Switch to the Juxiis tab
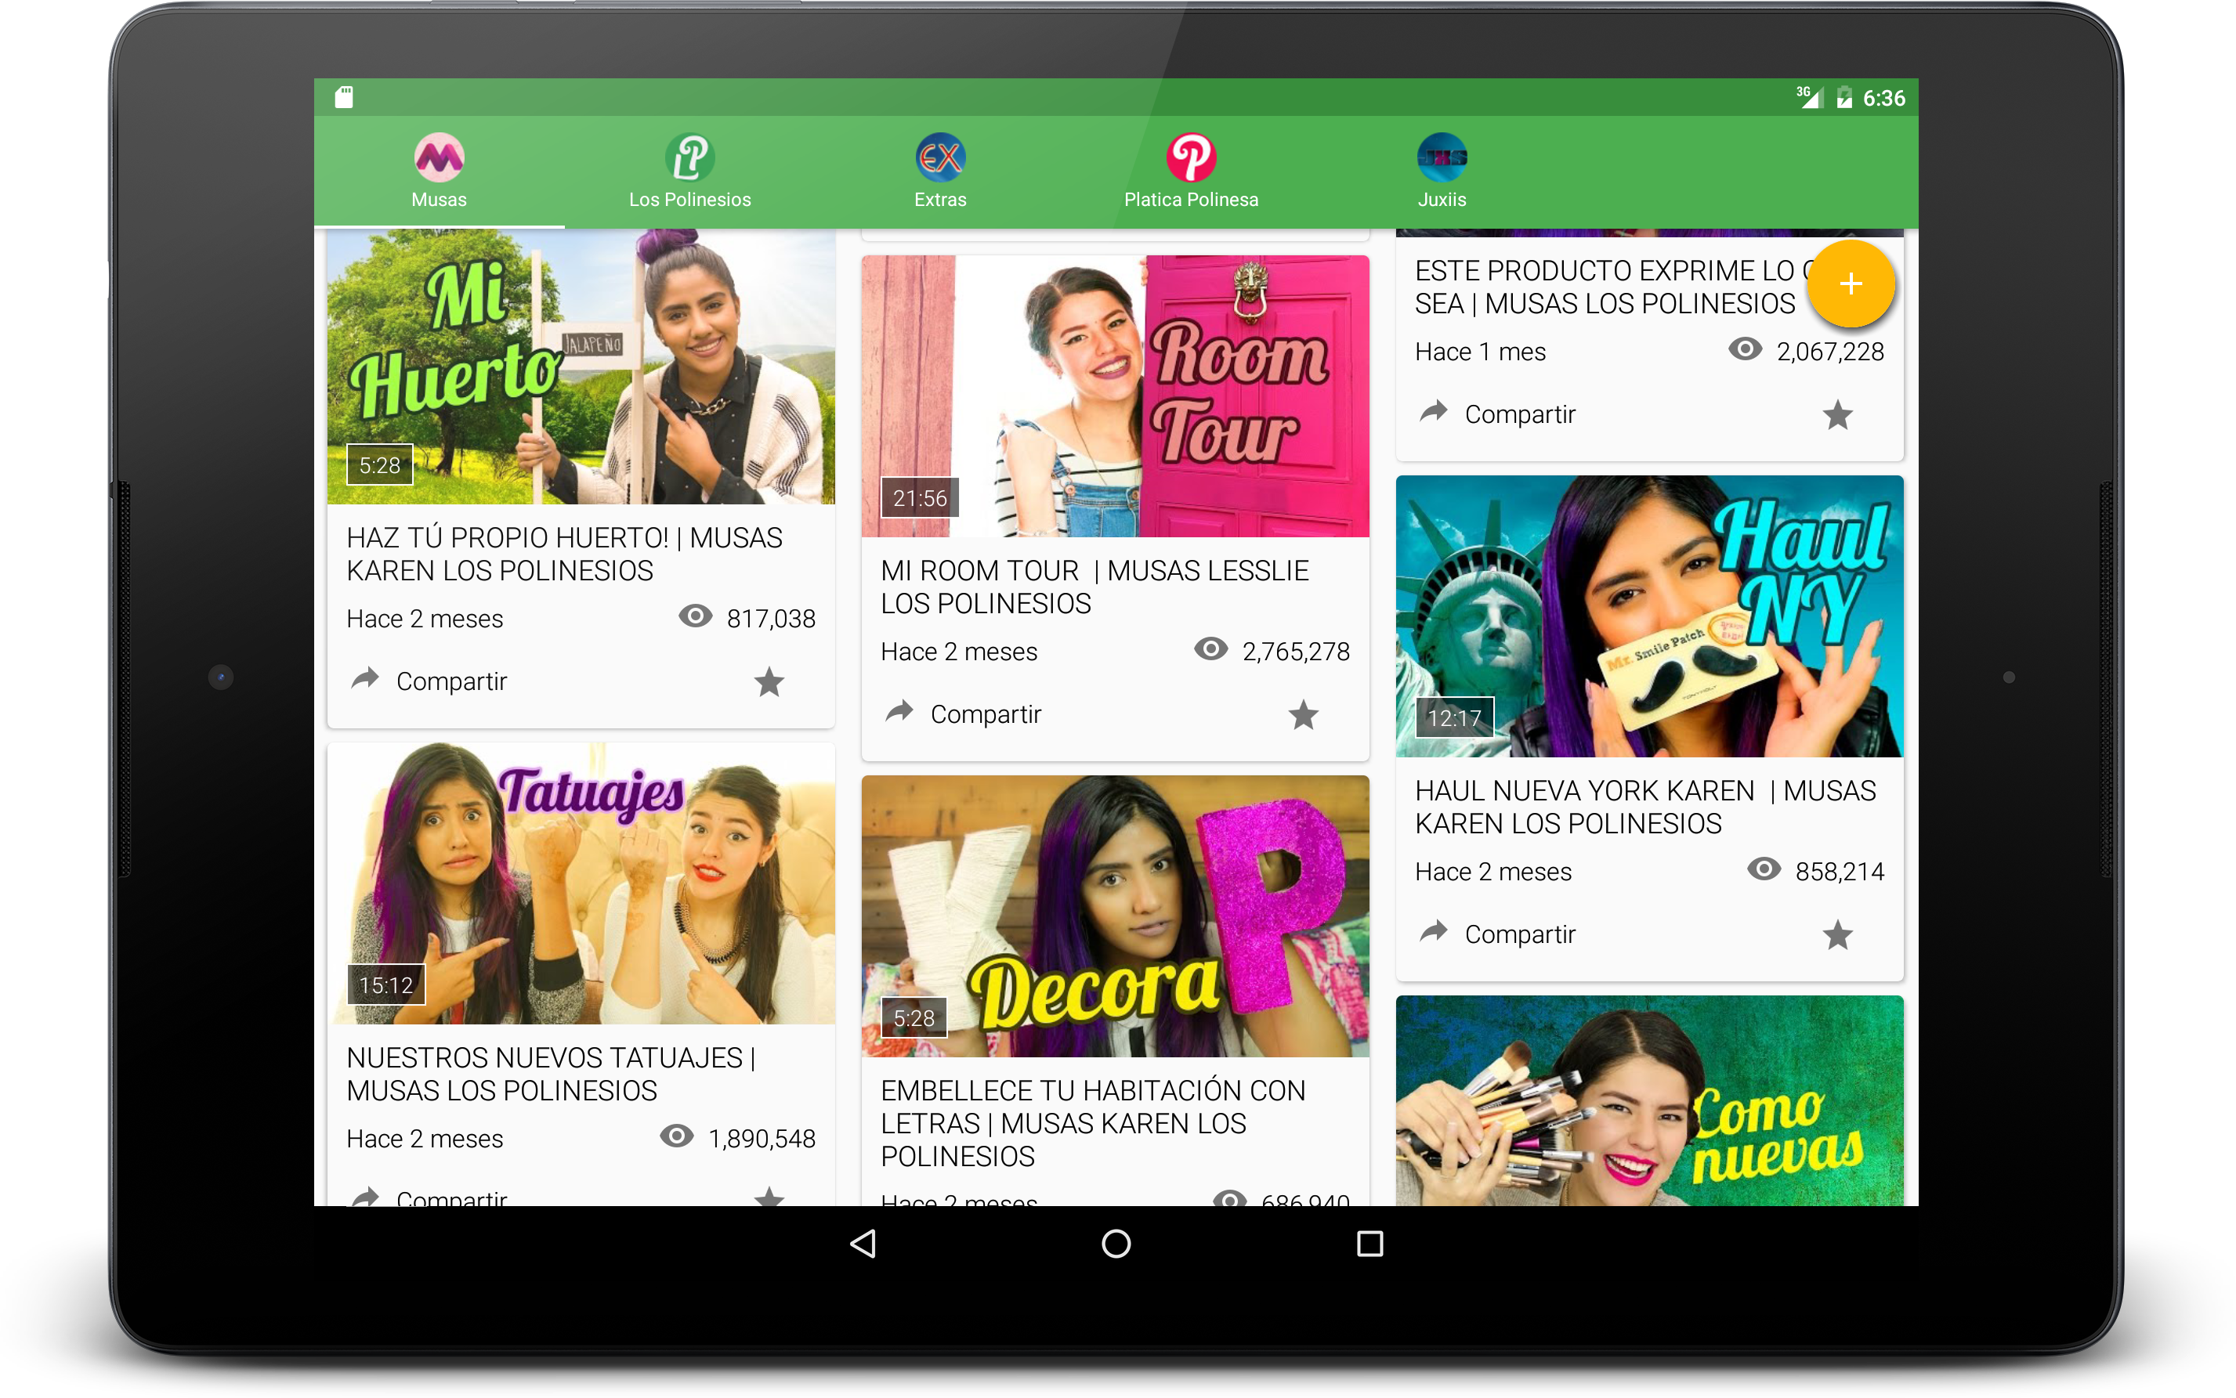Image resolution: width=2236 pixels, height=1398 pixels. point(1441,172)
